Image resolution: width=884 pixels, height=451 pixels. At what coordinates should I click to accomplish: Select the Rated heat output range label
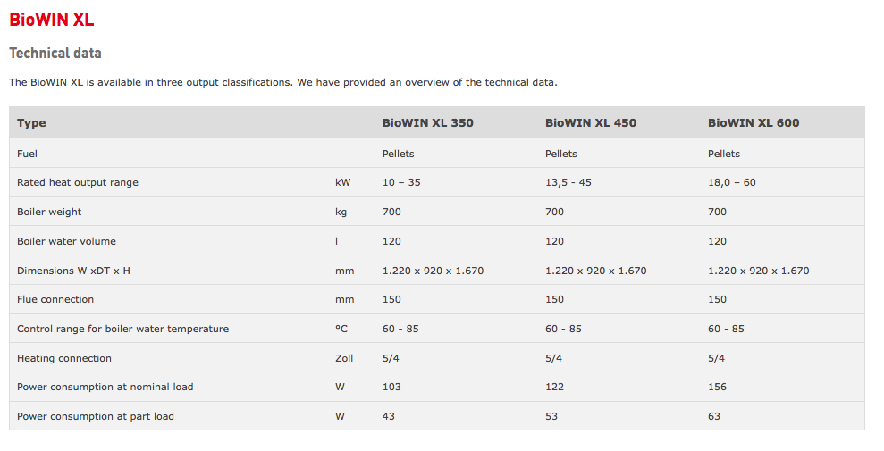coord(78,182)
